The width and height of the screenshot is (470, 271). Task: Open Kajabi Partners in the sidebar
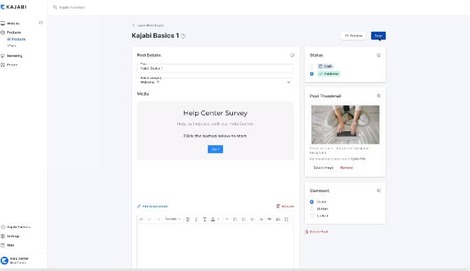[x=19, y=227]
